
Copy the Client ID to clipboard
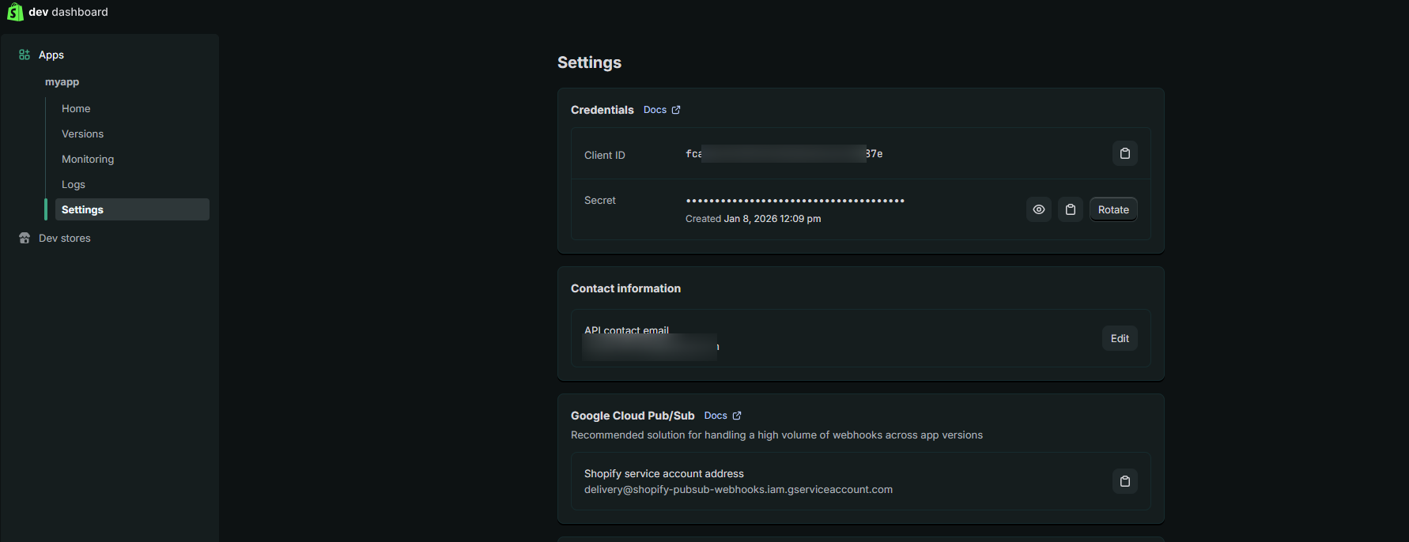(x=1124, y=153)
